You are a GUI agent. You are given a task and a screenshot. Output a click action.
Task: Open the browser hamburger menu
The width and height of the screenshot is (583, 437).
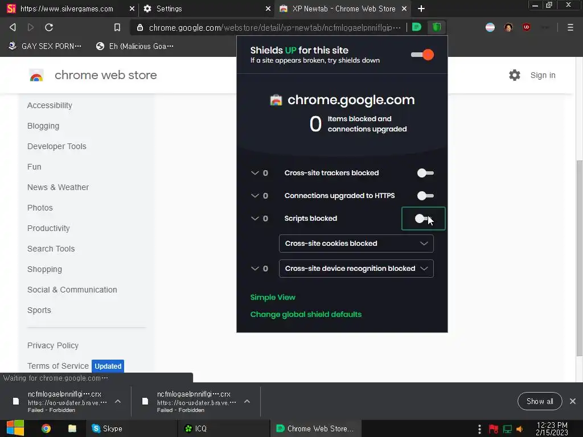pos(570,27)
